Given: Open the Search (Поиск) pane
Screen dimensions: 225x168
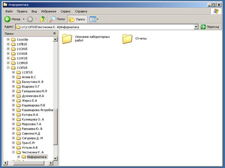Looking at the screenshot, I should pos(58,19).
